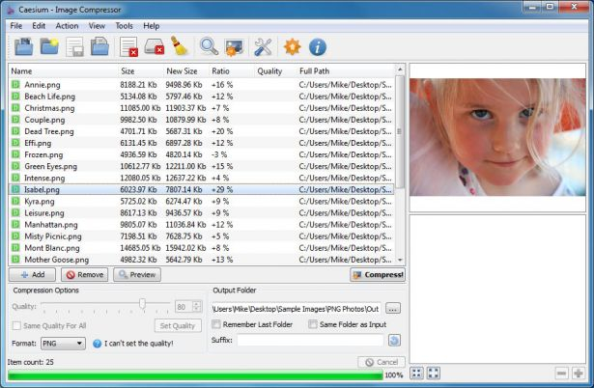Image resolution: width=594 pixels, height=388 pixels.
Task: Click the orange gear update icon
Action: tap(292, 47)
